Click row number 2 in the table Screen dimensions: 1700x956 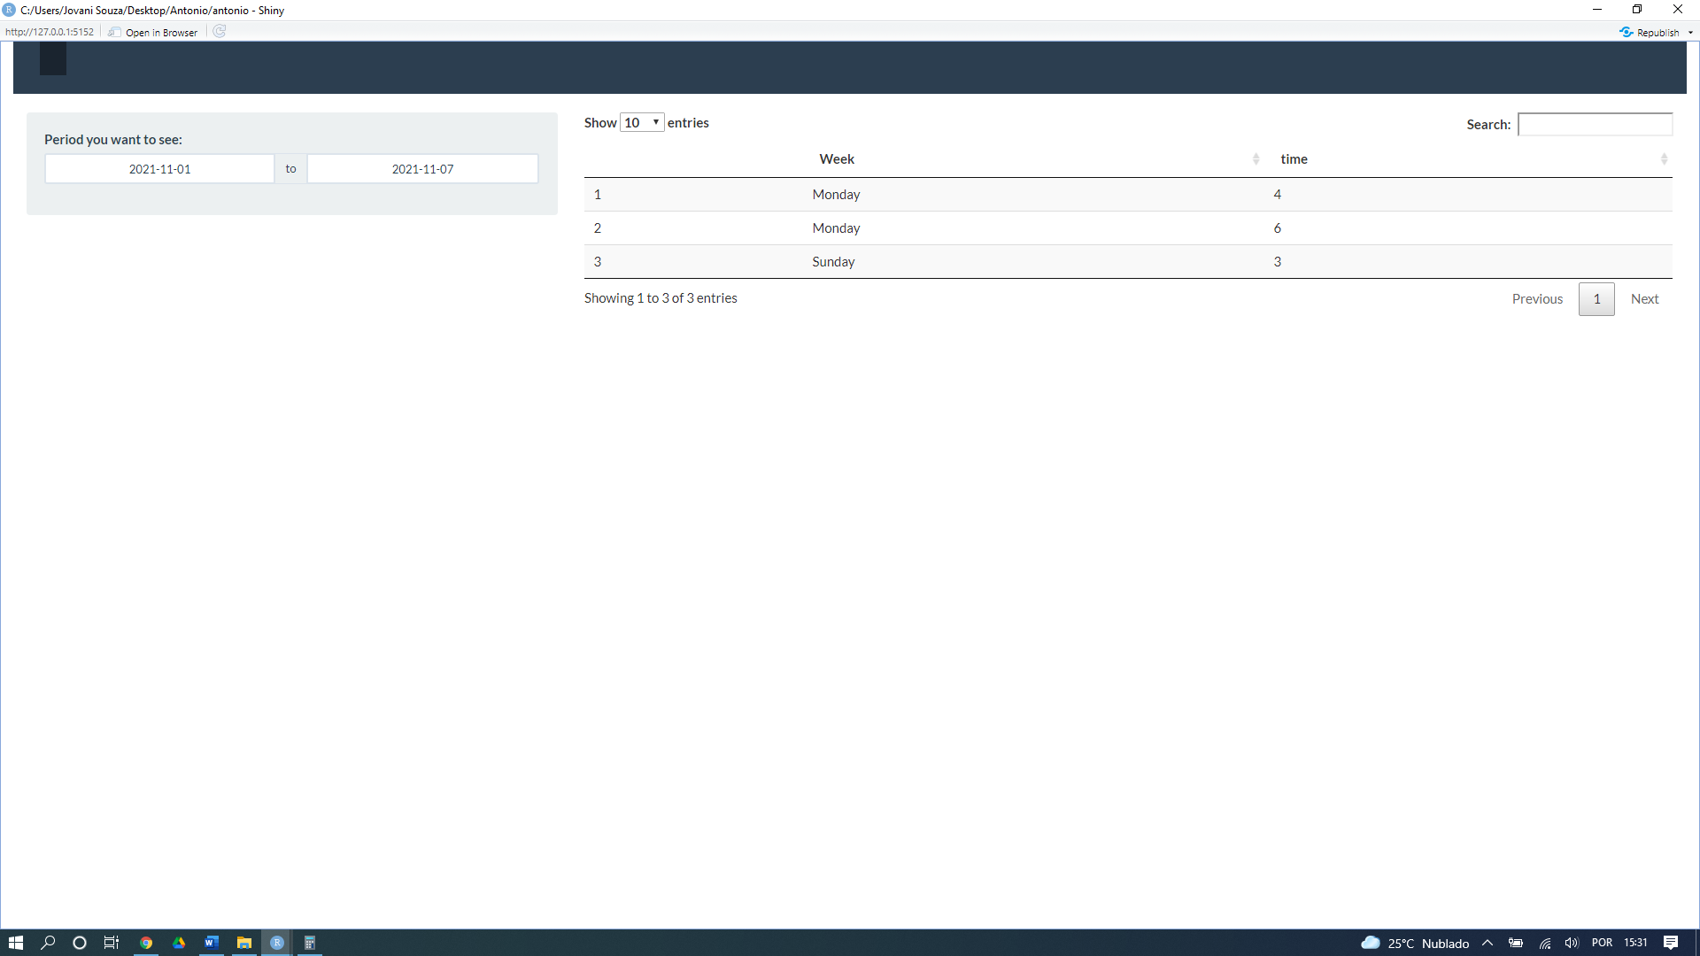[598, 228]
